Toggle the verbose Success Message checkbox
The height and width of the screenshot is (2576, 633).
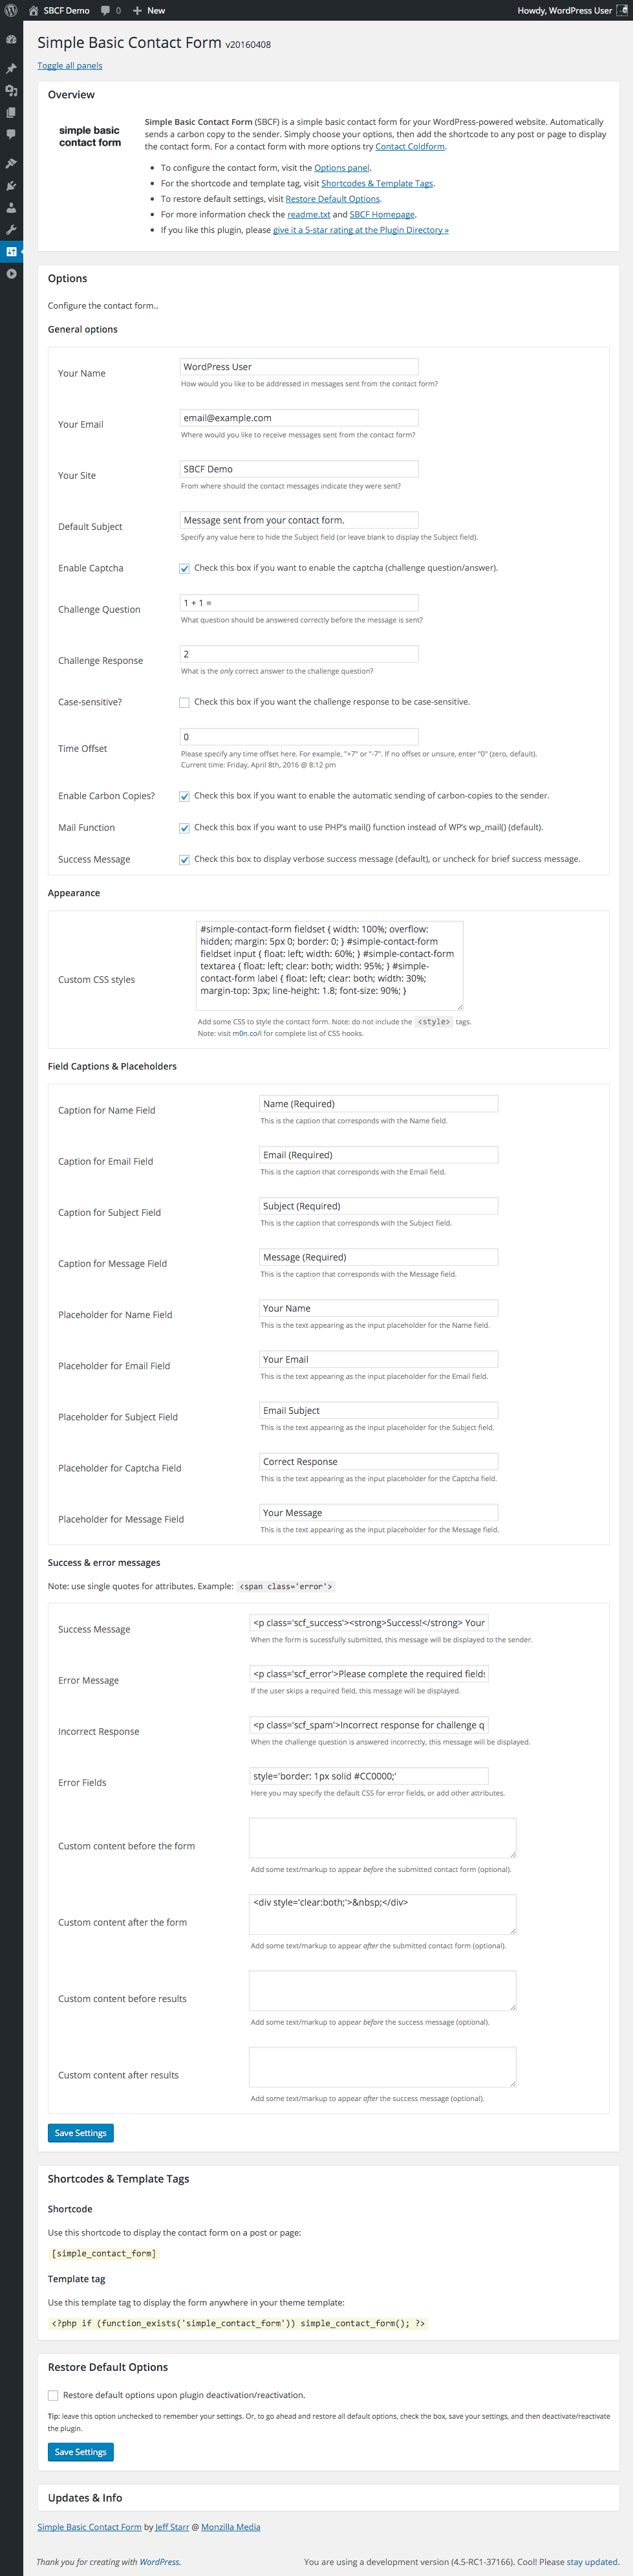pos(184,859)
